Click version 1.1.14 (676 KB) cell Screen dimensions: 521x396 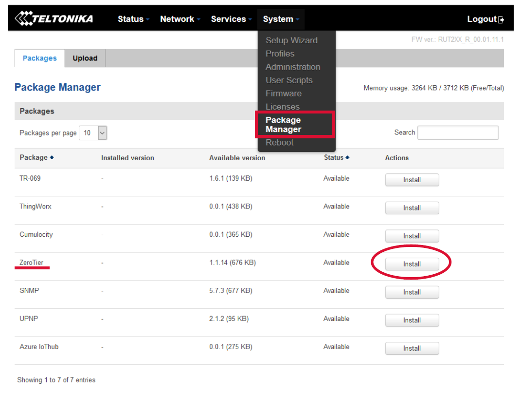tap(233, 263)
